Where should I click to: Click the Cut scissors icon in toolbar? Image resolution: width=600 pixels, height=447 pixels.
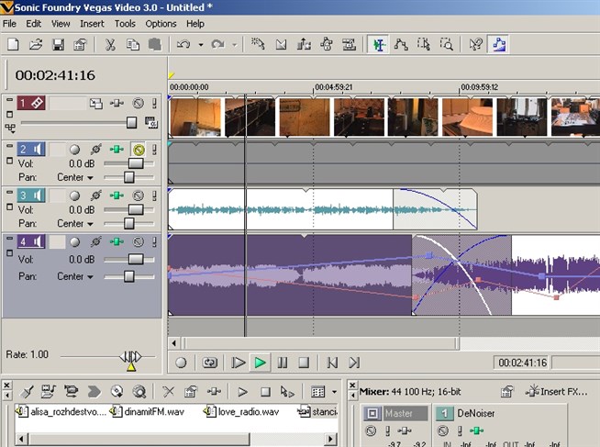tap(109, 44)
